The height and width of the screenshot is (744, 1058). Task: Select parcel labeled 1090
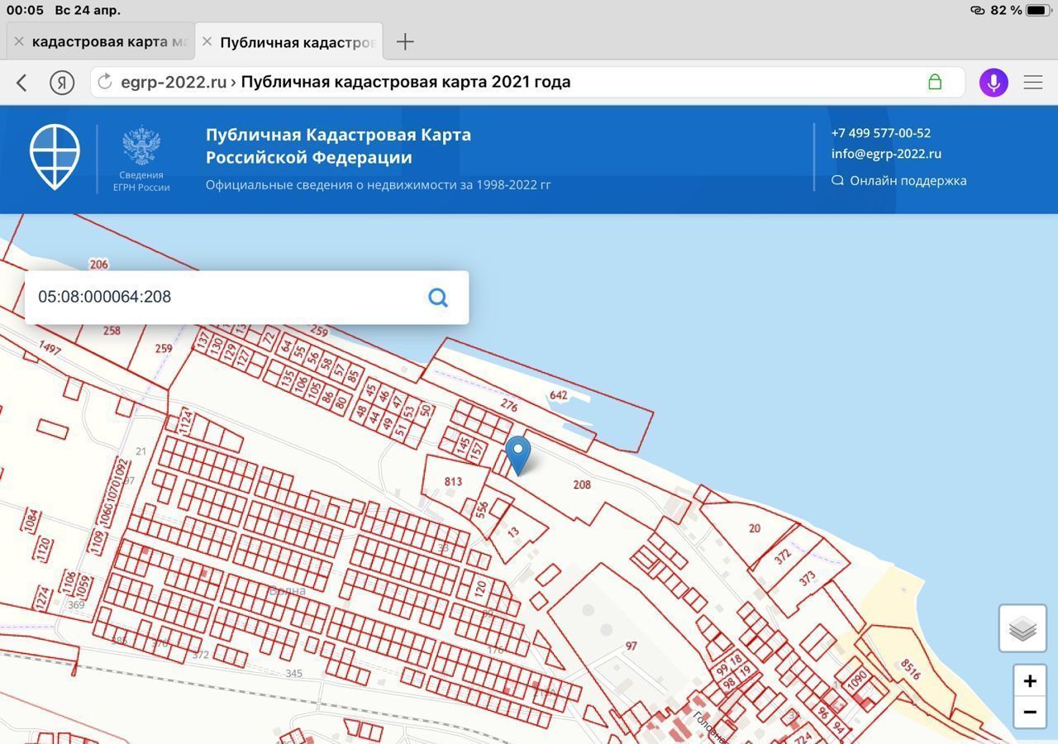[856, 681]
